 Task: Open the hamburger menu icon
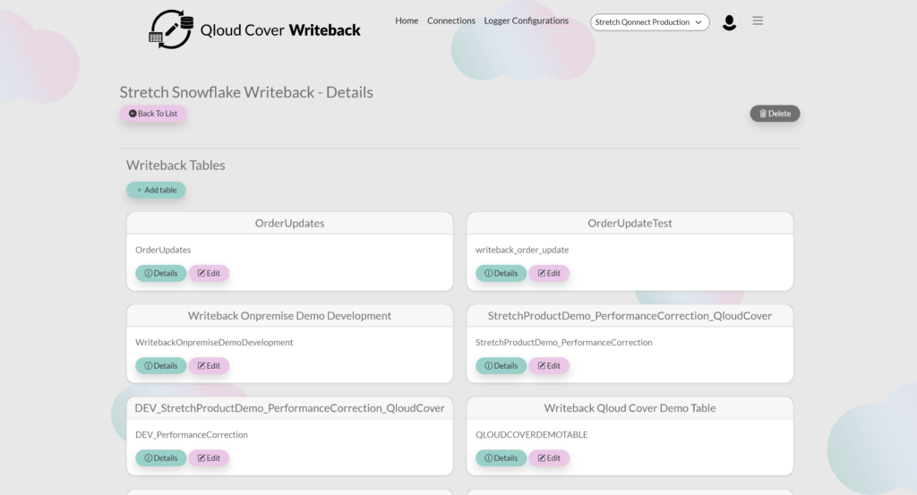pyautogui.click(x=758, y=21)
